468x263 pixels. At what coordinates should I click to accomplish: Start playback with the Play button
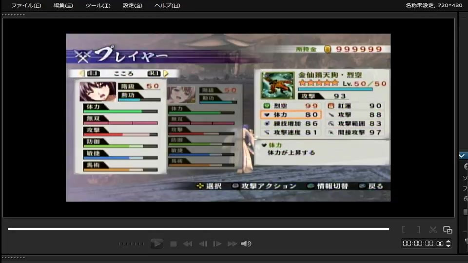pyautogui.click(x=156, y=244)
